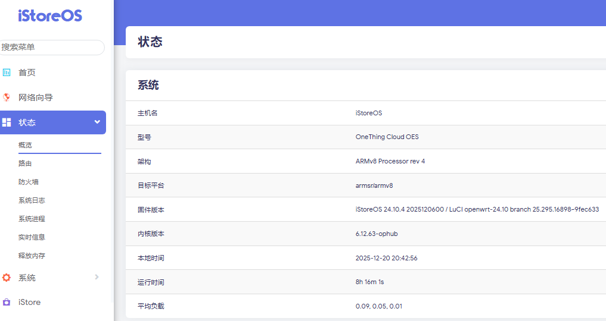This screenshot has height=321, width=606.
Task: Click 释放内存 to free memory
Action: 32,256
